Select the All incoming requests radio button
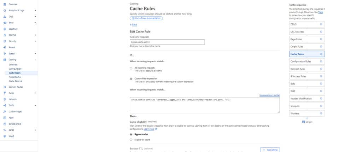This screenshot has width=362, height=152. tap(132, 68)
